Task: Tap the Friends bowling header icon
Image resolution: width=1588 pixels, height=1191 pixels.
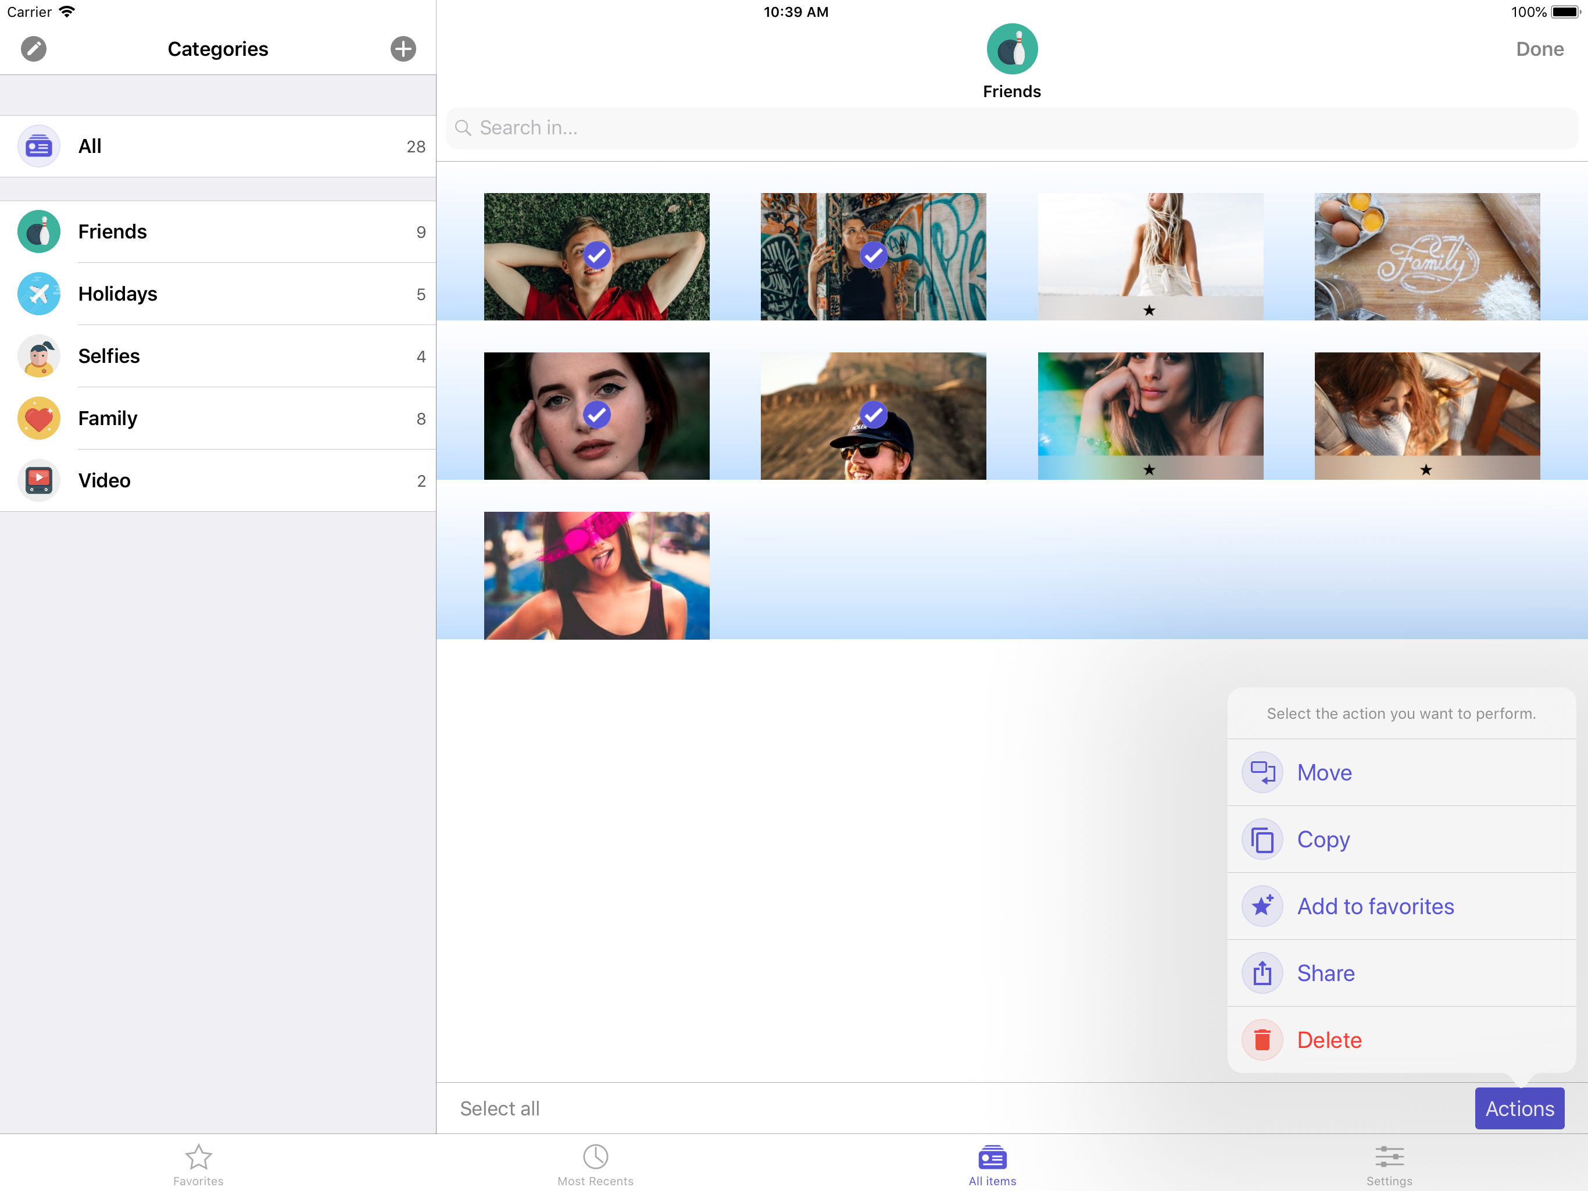Action: (x=1011, y=49)
